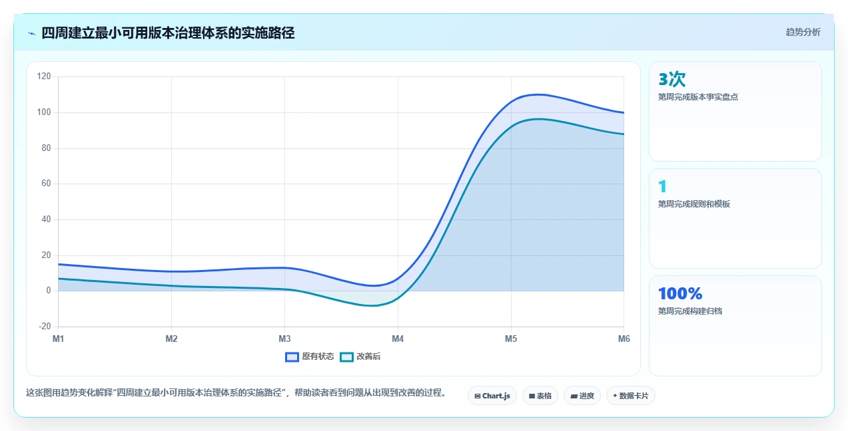Click the 第周完成版本事实盘点 caption
Viewport: 848px width, 431px height.
tap(698, 97)
